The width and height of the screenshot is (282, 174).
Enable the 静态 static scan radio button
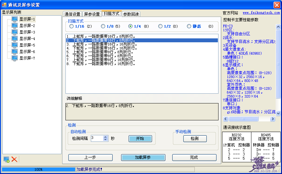[189, 26]
